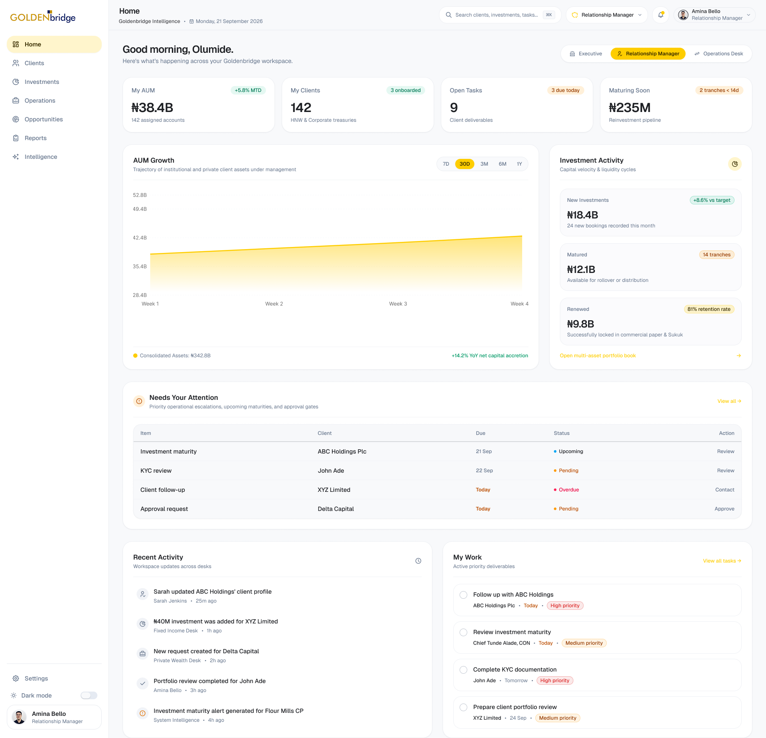Click the alert icon beside Flour Mills CP activity

(x=143, y=713)
